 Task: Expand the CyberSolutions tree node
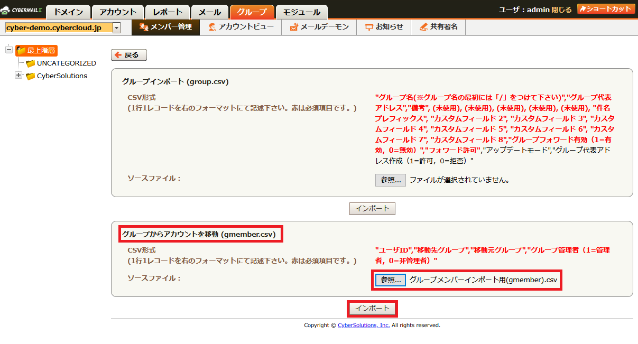pyautogui.click(x=19, y=76)
